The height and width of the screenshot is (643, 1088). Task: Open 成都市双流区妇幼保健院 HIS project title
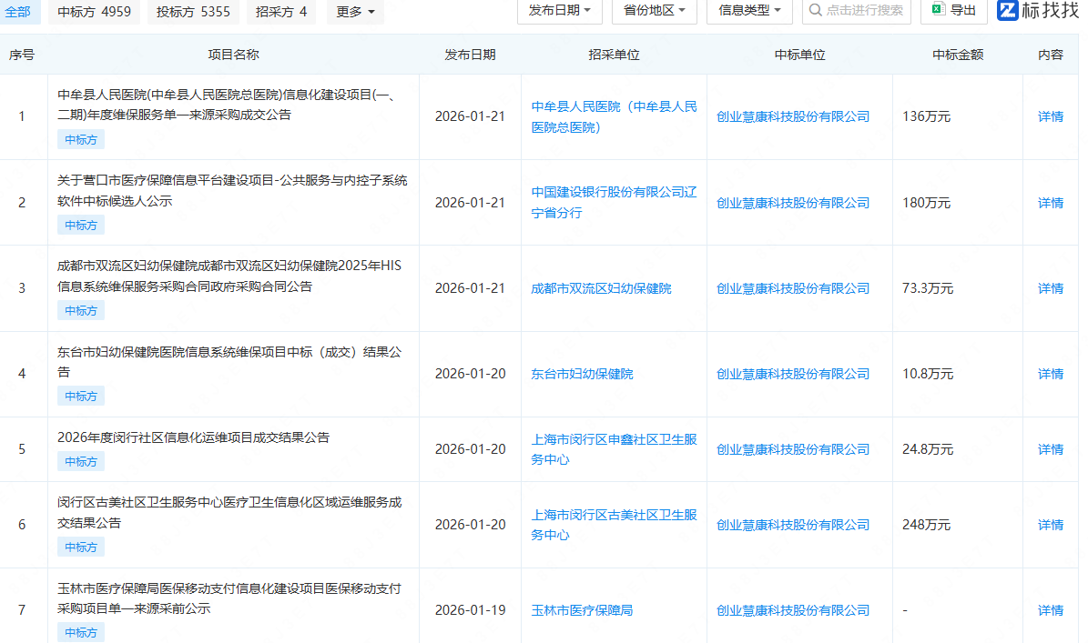tap(229, 276)
